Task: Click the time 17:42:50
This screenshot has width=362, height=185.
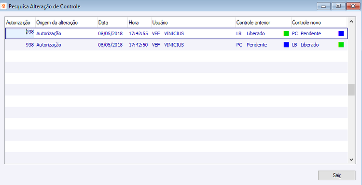Action: 139,45
